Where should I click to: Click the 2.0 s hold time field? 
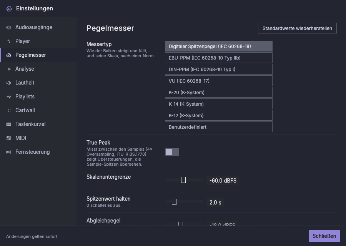pos(215,202)
